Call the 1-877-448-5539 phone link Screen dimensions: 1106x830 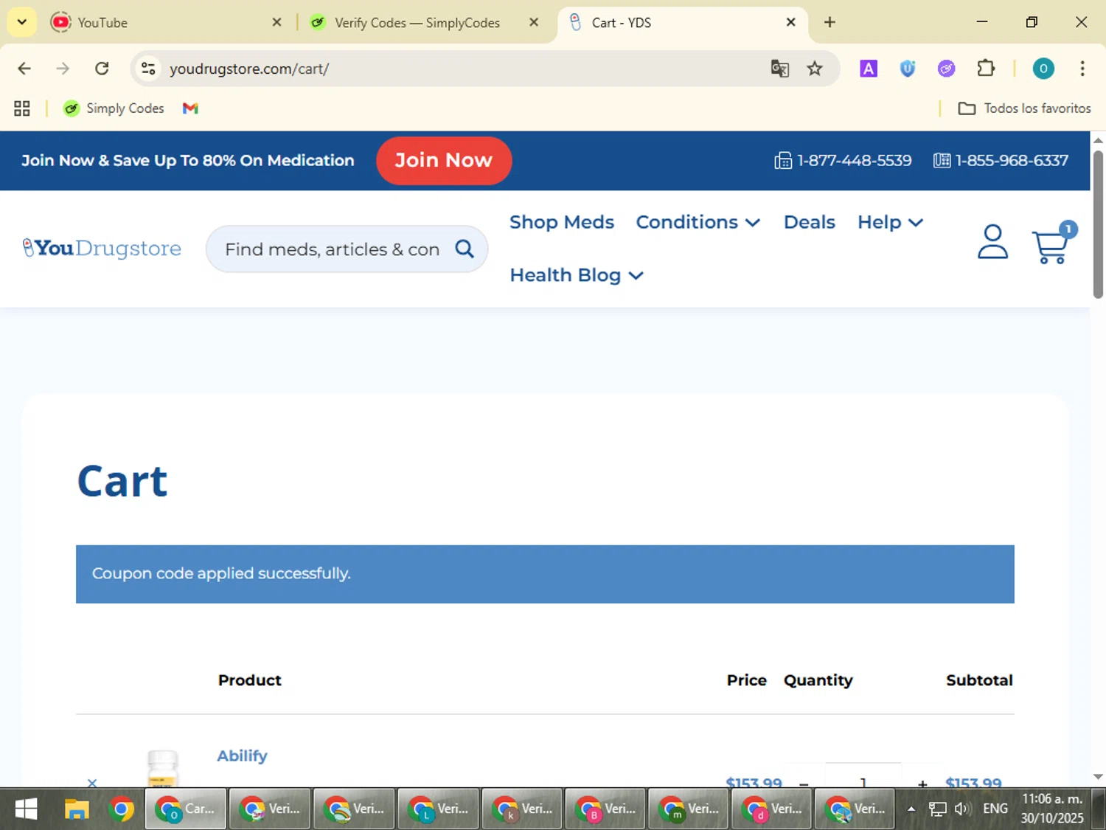[x=843, y=160]
